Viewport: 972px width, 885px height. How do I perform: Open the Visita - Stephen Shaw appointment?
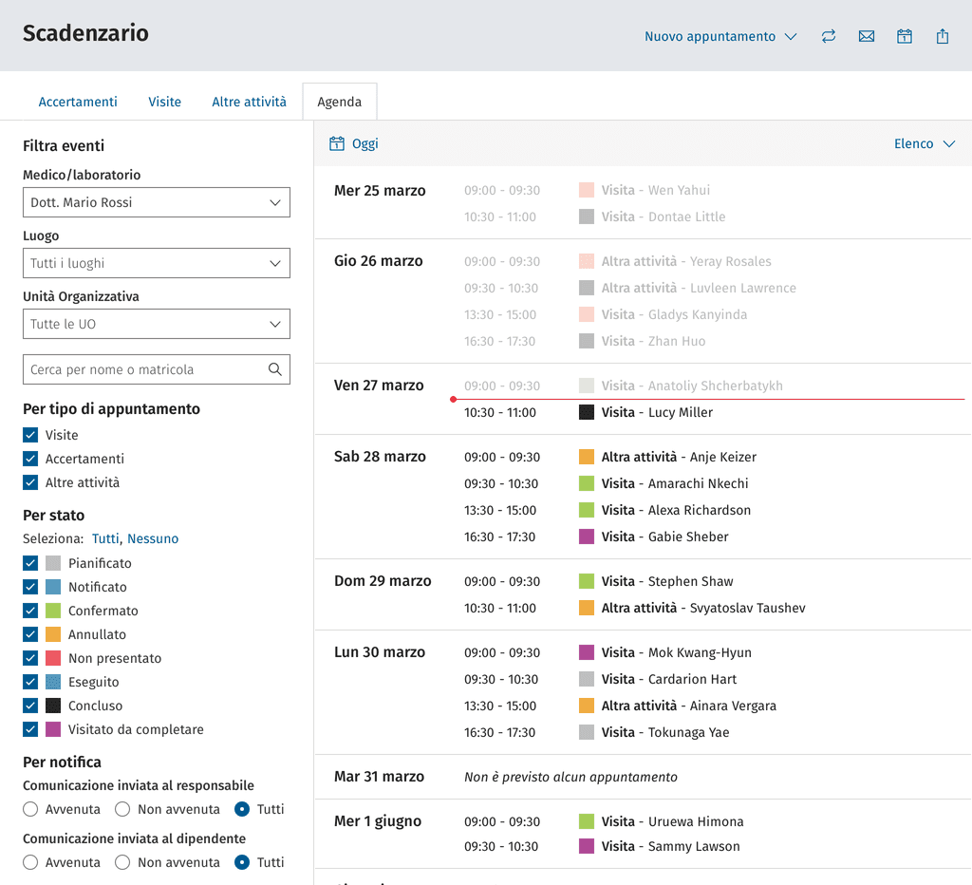click(x=667, y=581)
